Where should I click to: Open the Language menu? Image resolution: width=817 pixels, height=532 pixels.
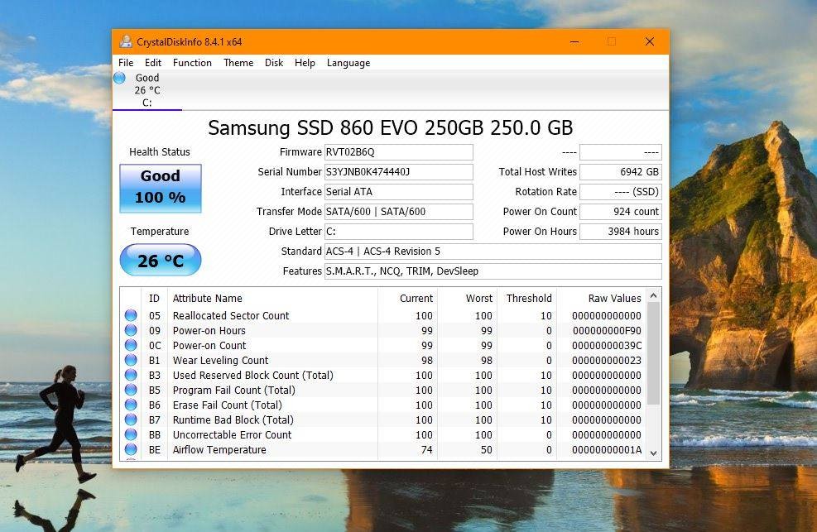pos(348,62)
